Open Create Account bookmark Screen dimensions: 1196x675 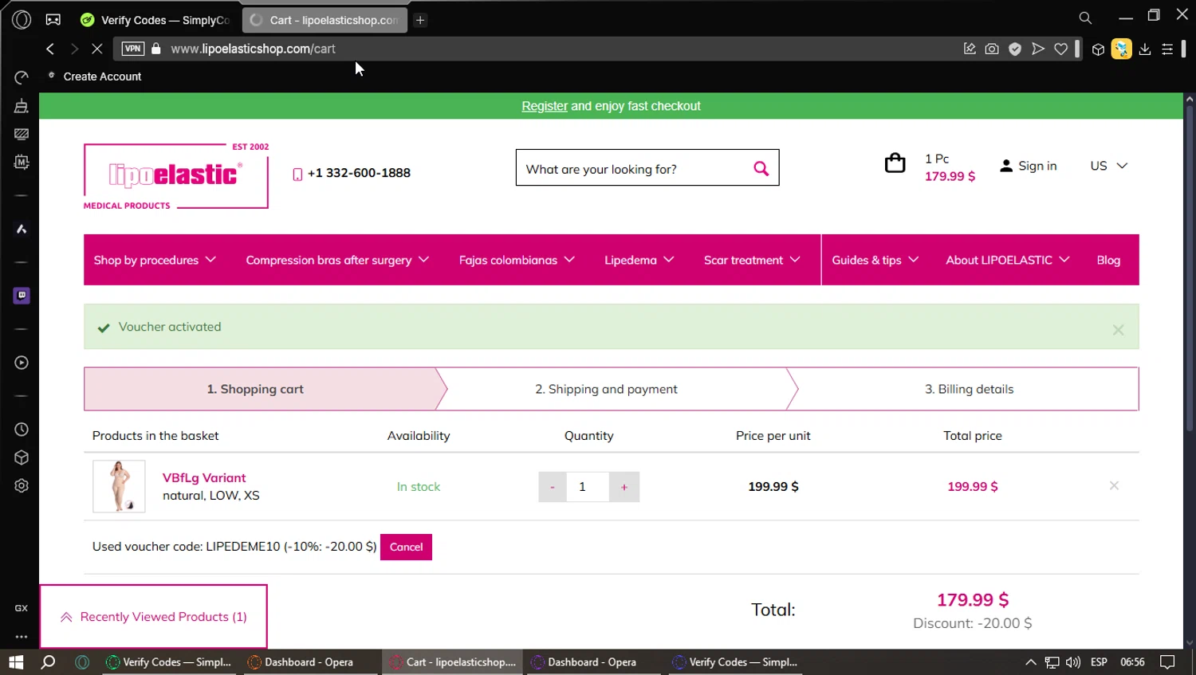[x=102, y=77]
